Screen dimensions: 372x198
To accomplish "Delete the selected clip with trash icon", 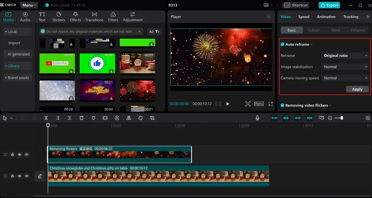I will click(x=82, y=118).
